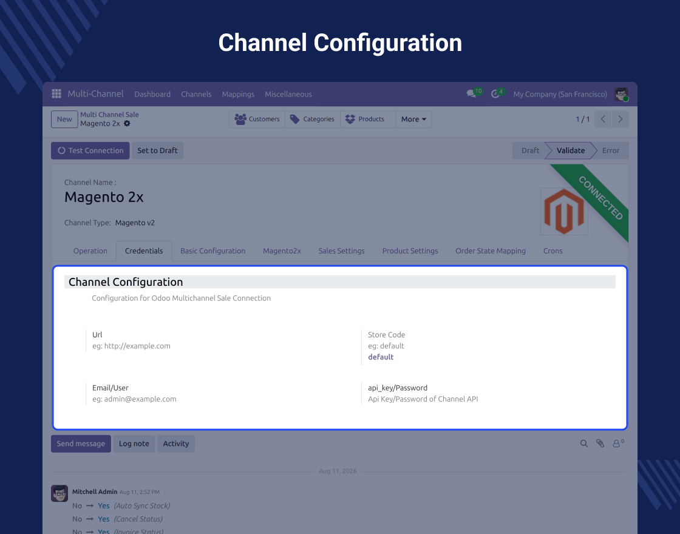Click the paperclip attachment icon
The width and height of the screenshot is (680, 534).
(x=600, y=443)
